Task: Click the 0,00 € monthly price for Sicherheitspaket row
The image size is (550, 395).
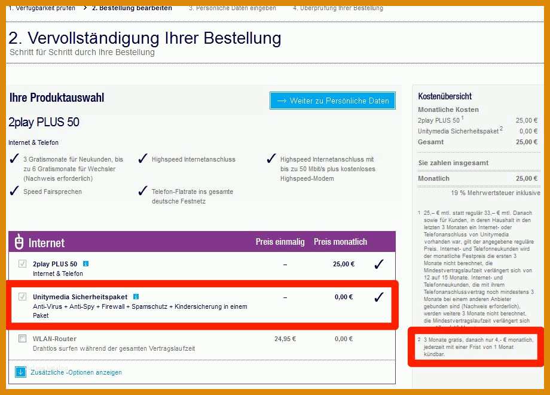Action: (344, 297)
